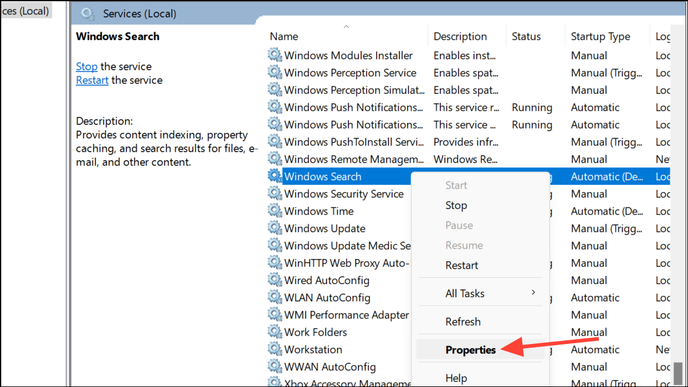Click gear icon of Windows Modules Installer

[275, 55]
